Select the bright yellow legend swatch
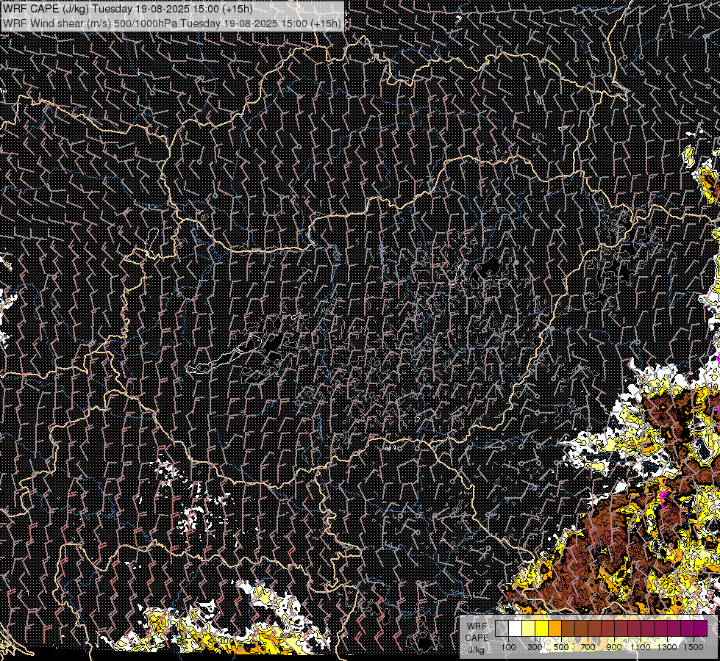 (542, 629)
